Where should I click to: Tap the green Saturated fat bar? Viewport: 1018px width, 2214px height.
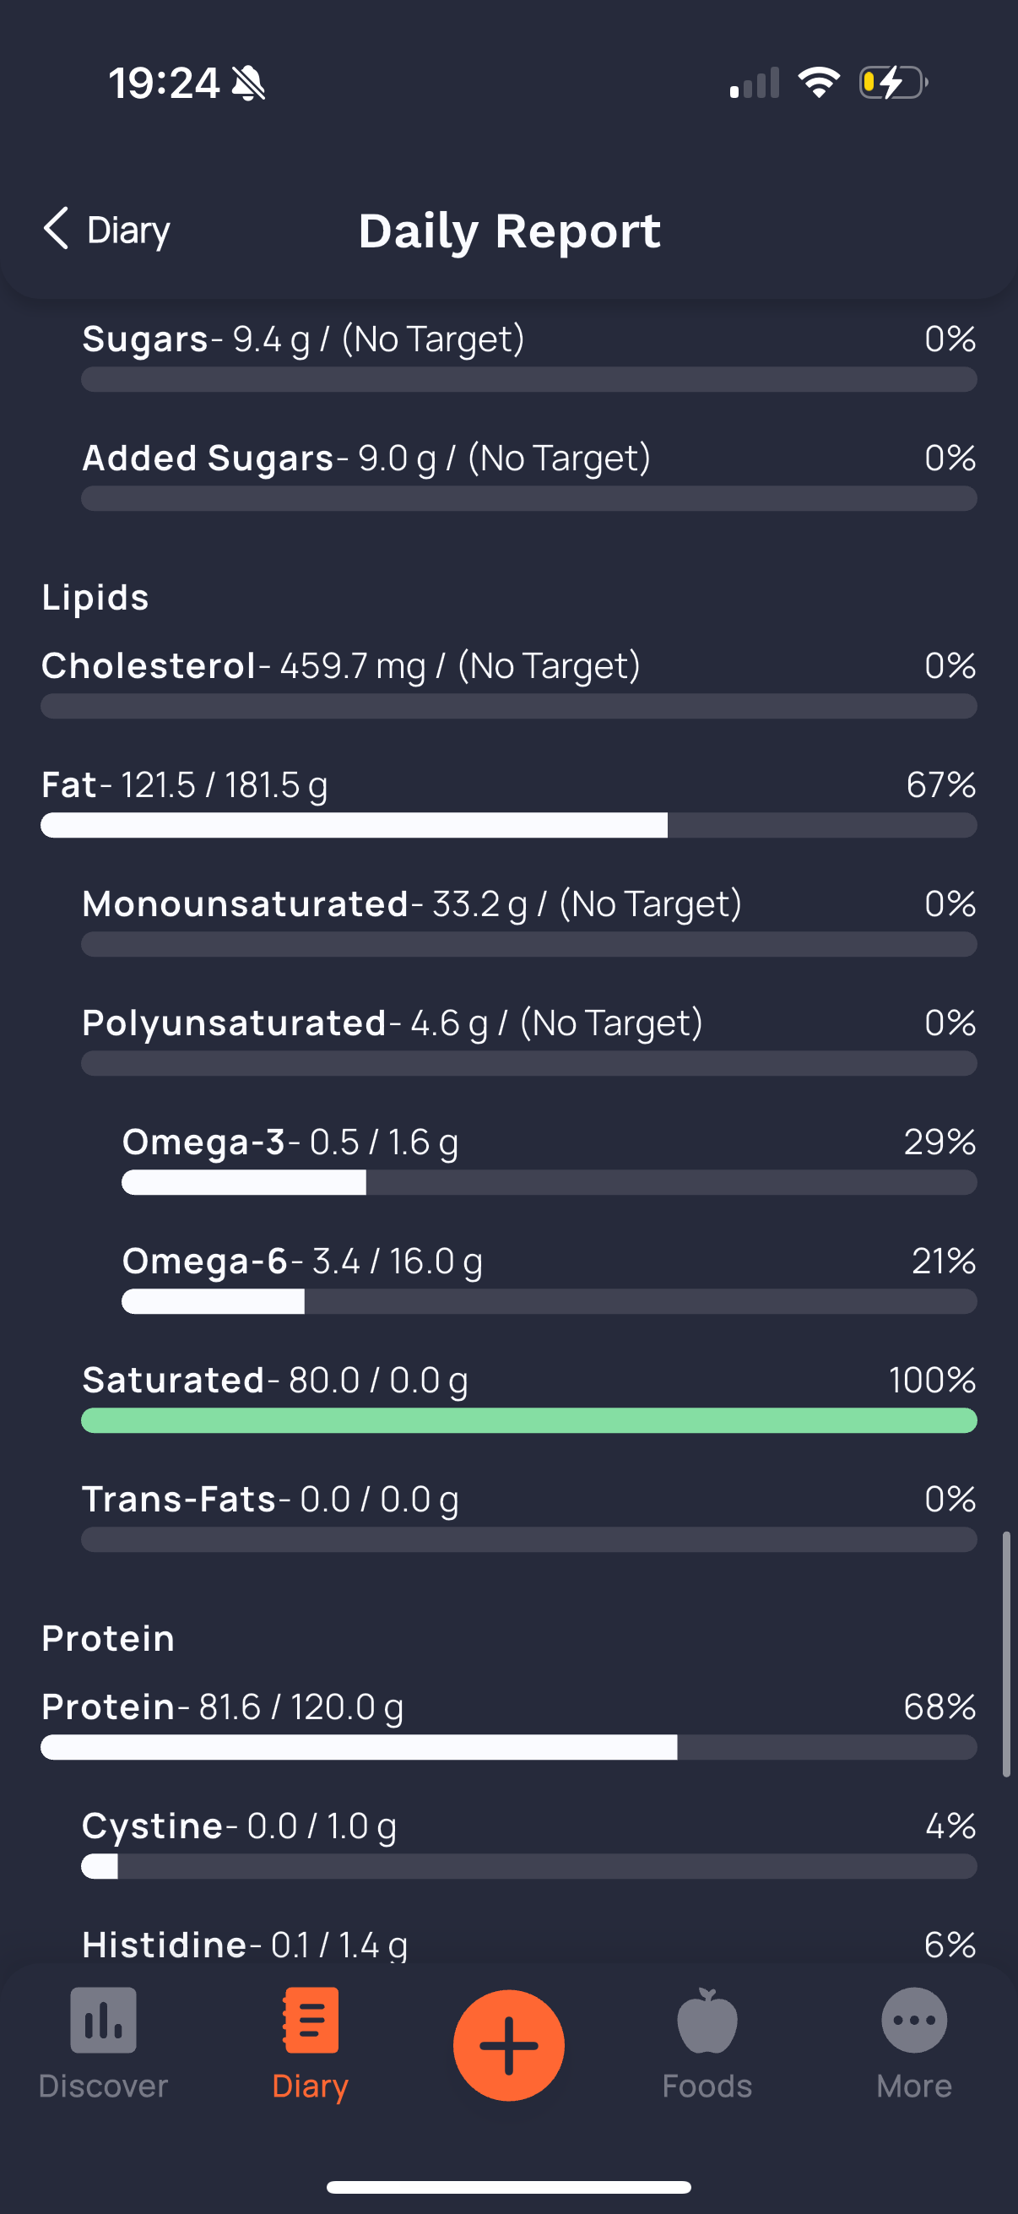529,1421
